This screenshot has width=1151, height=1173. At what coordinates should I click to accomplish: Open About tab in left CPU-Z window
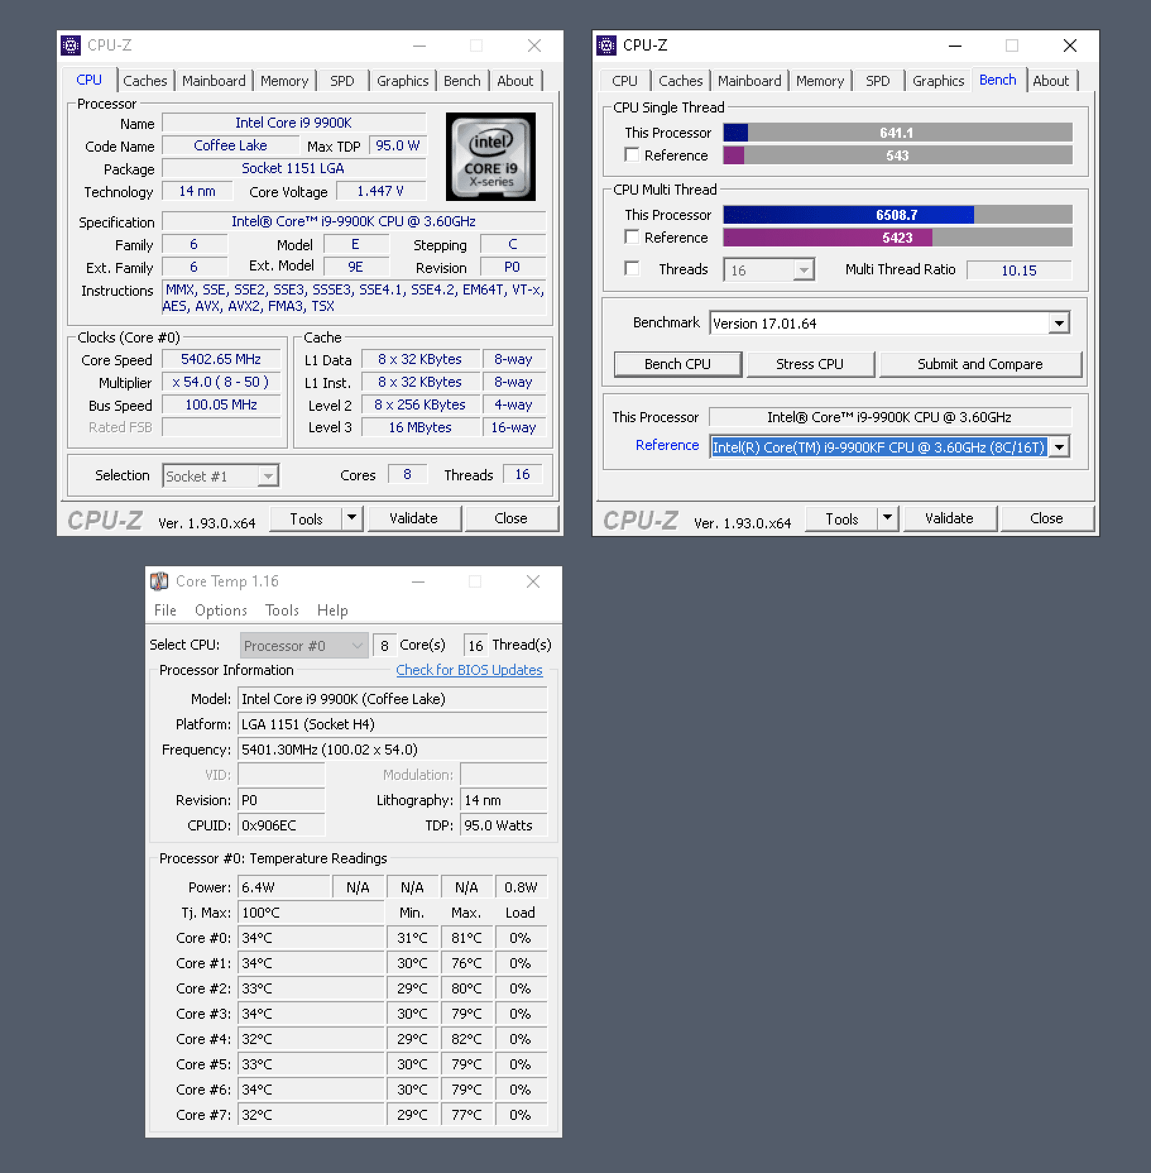(x=515, y=81)
